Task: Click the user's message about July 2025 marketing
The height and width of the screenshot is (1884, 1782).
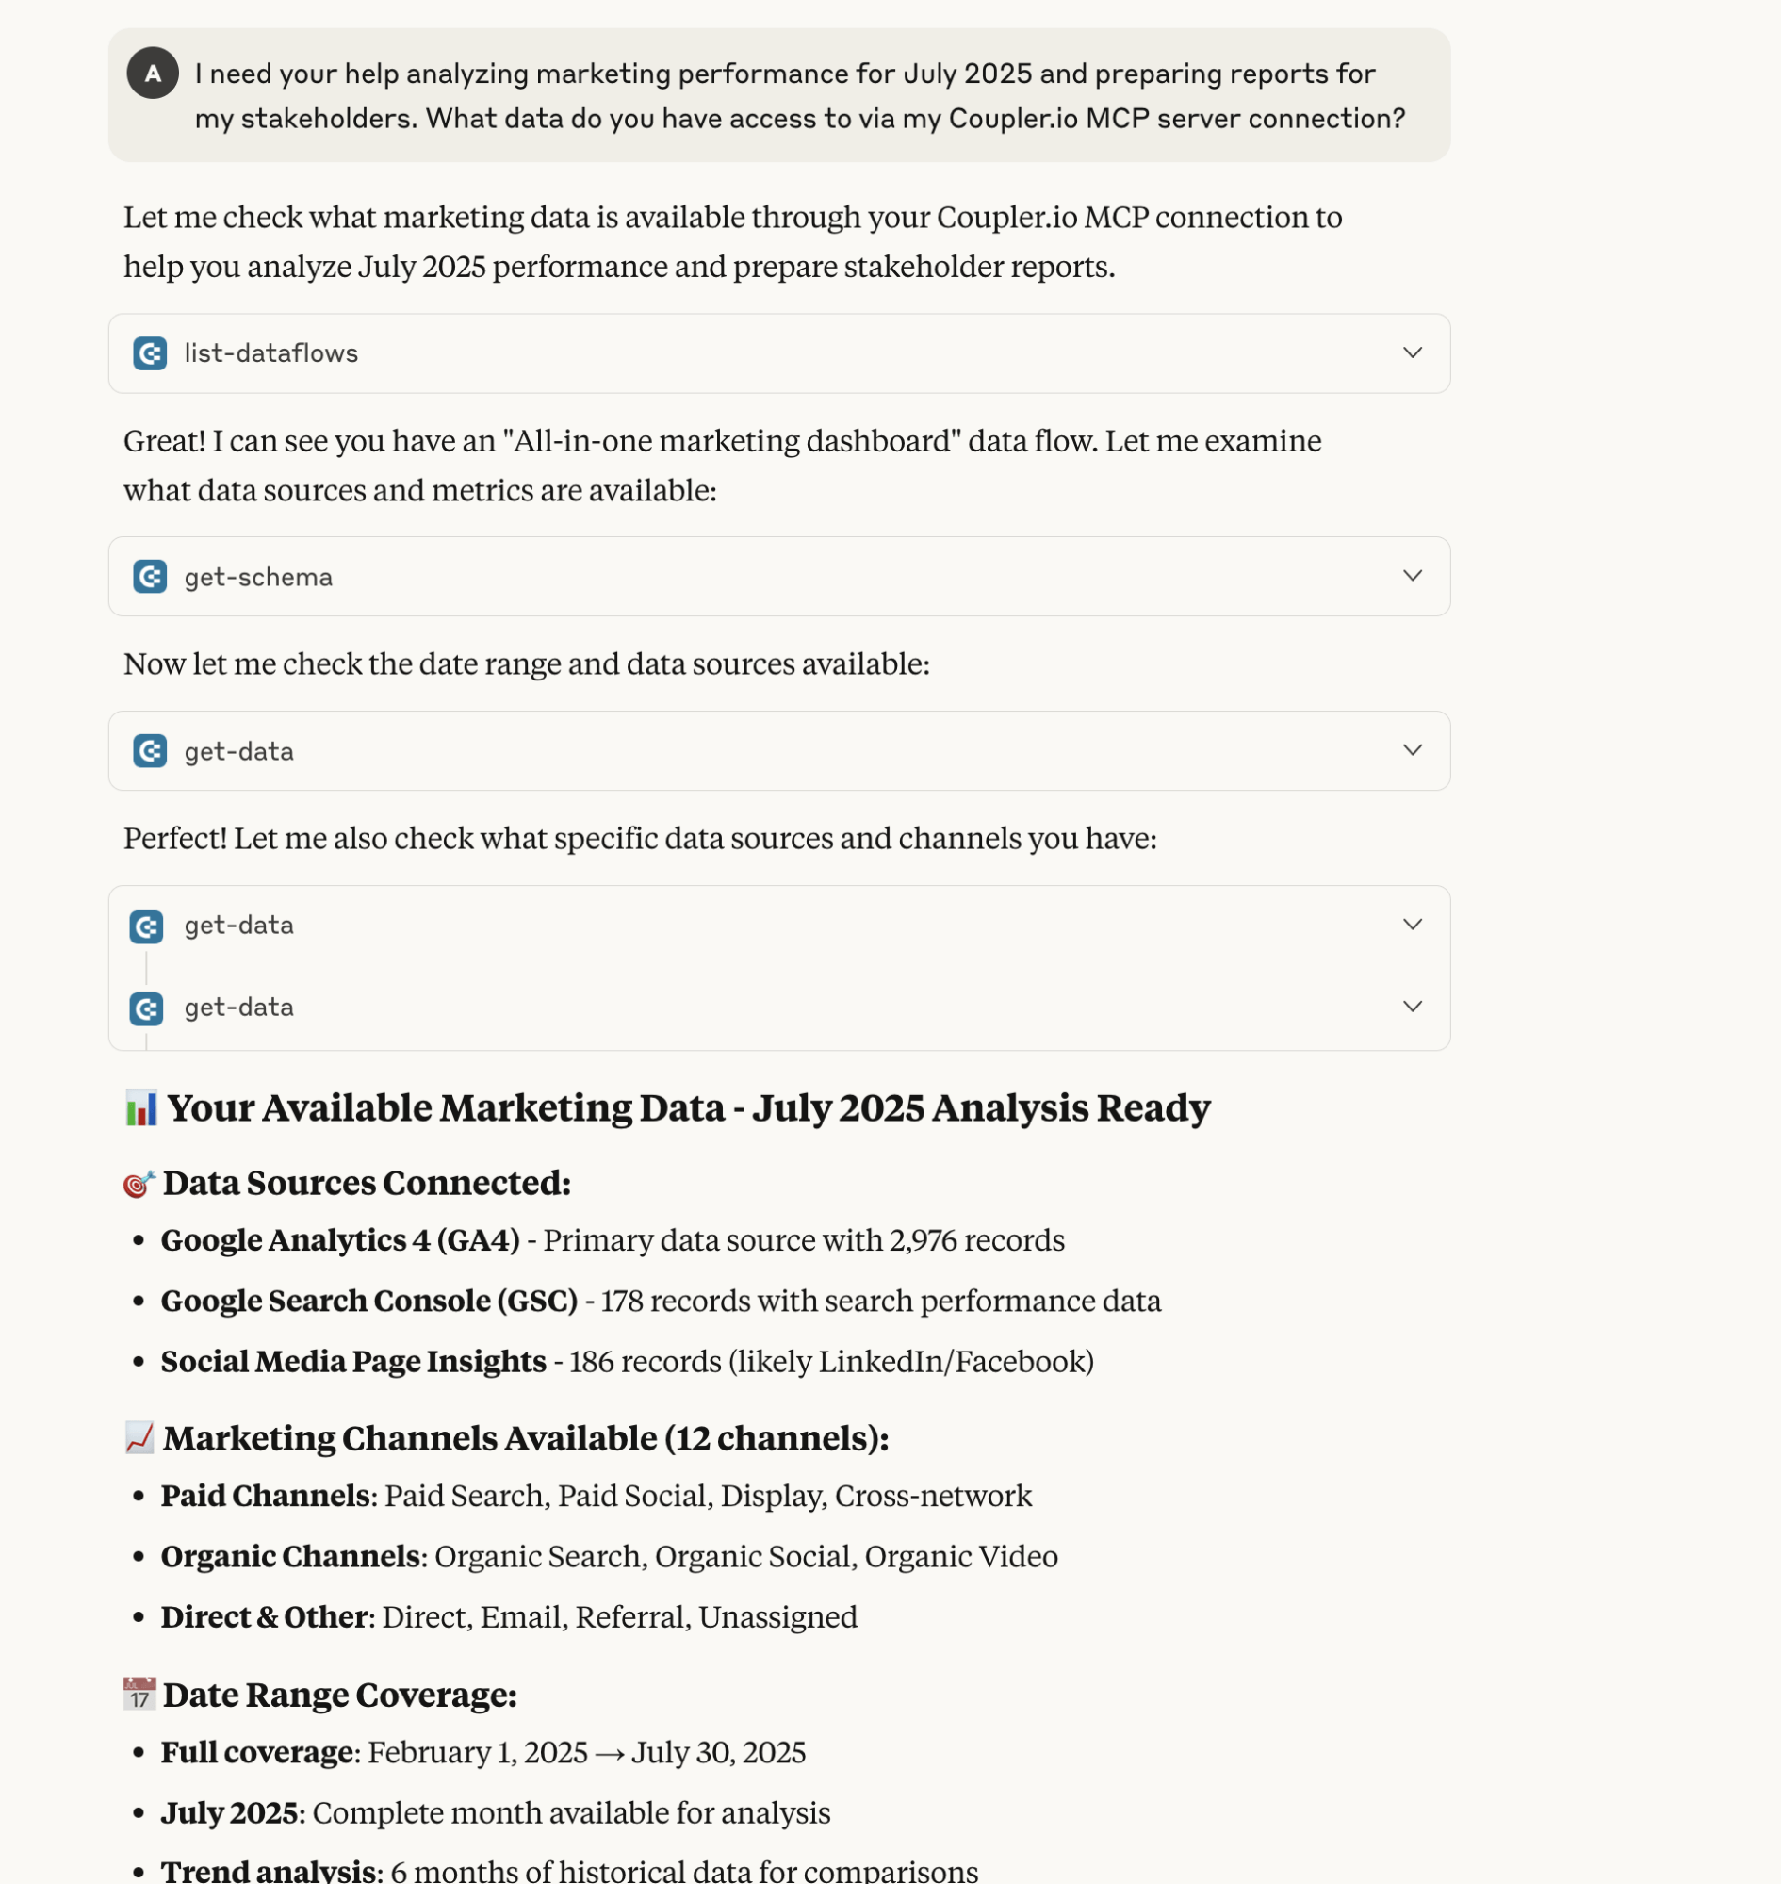Action: [798, 96]
